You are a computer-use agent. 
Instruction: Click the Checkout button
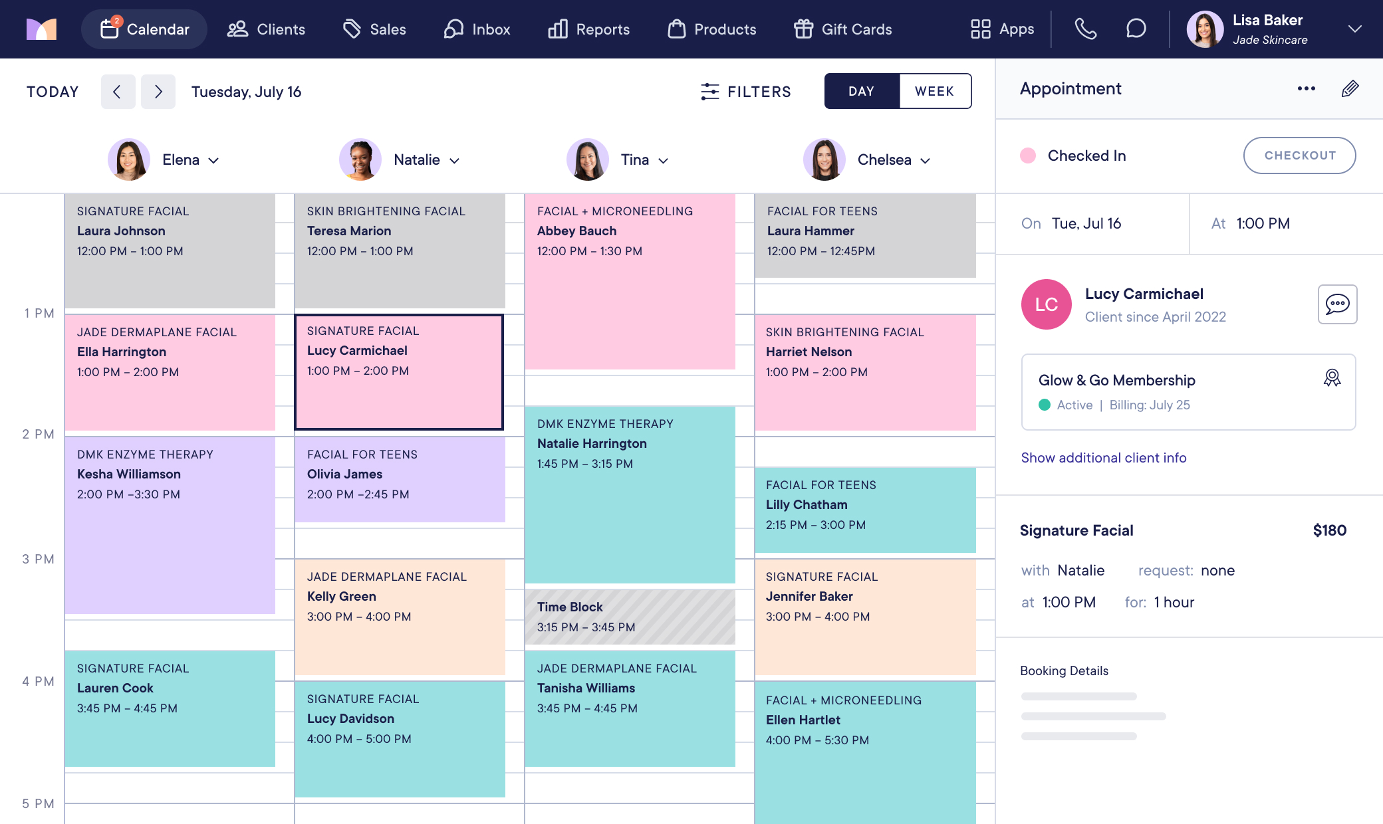(x=1299, y=155)
